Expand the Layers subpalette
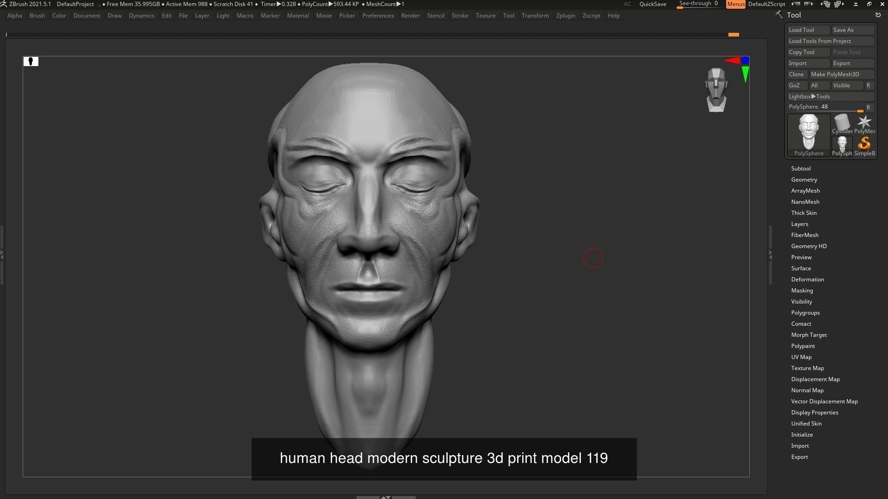This screenshot has width=888, height=499. pyautogui.click(x=800, y=224)
